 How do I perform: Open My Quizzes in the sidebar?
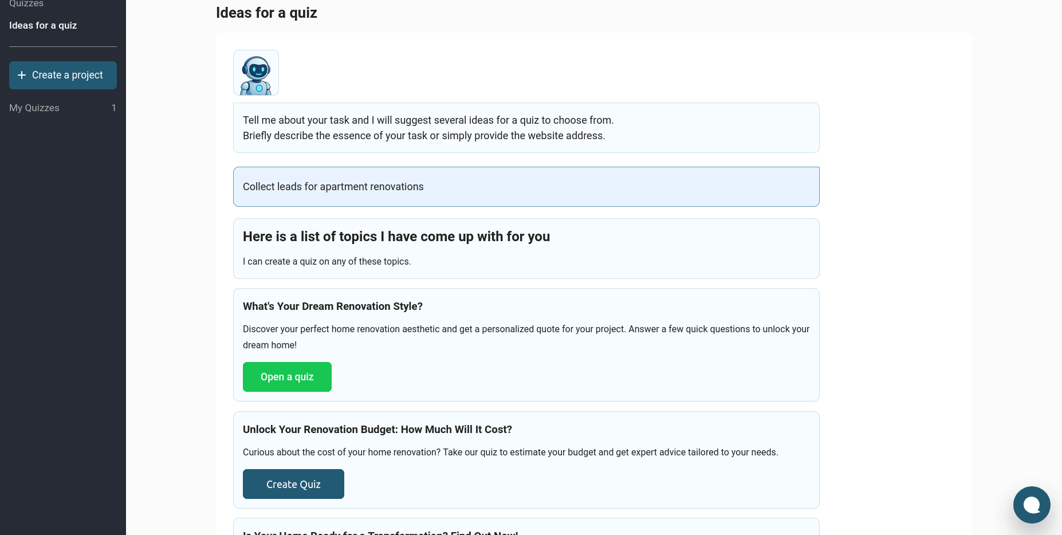(x=34, y=108)
